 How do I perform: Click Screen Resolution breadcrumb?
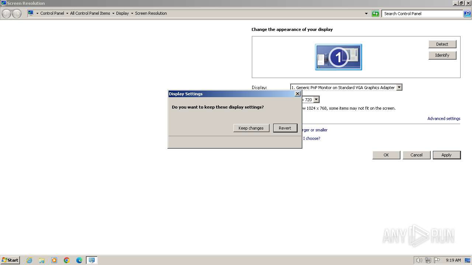click(151, 13)
